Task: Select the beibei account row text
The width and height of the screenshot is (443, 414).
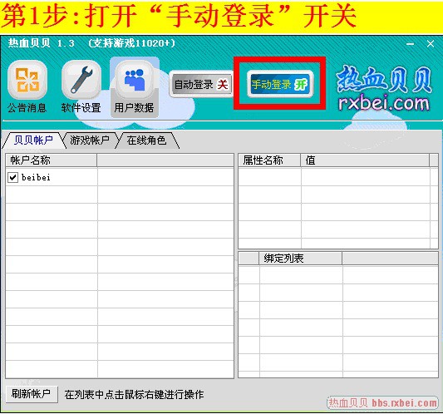Action: point(36,177)
